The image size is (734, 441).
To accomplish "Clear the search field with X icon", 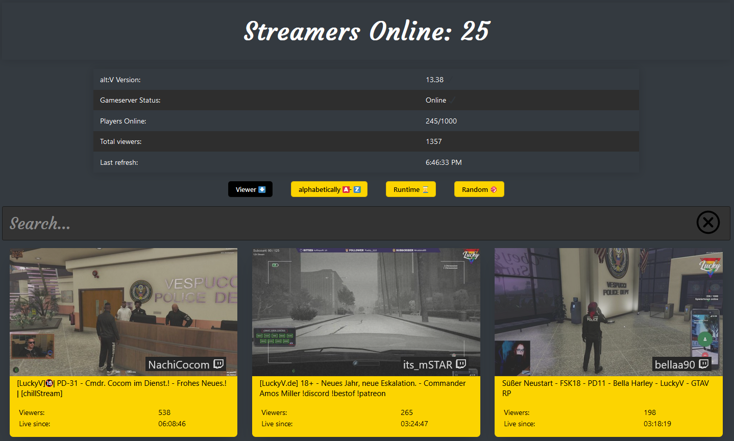I will click(x=708, y=223).
